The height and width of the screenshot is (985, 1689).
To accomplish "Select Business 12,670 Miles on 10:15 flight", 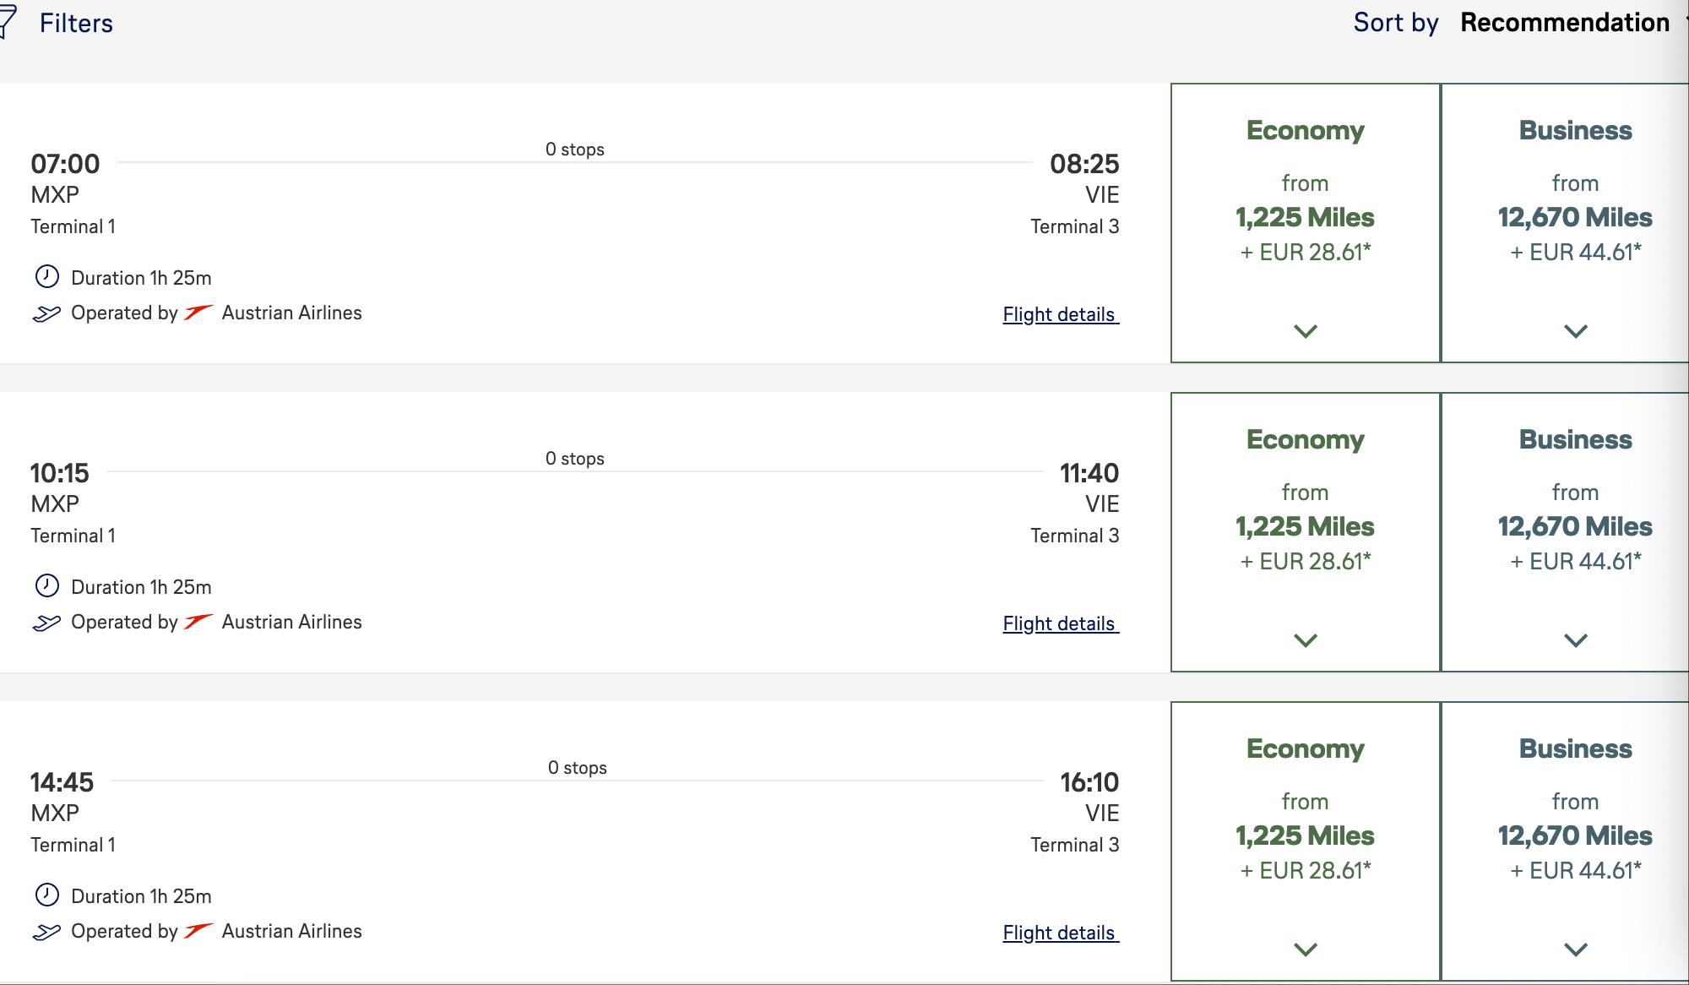I will pyautogui.click(x=1575, y=526).
